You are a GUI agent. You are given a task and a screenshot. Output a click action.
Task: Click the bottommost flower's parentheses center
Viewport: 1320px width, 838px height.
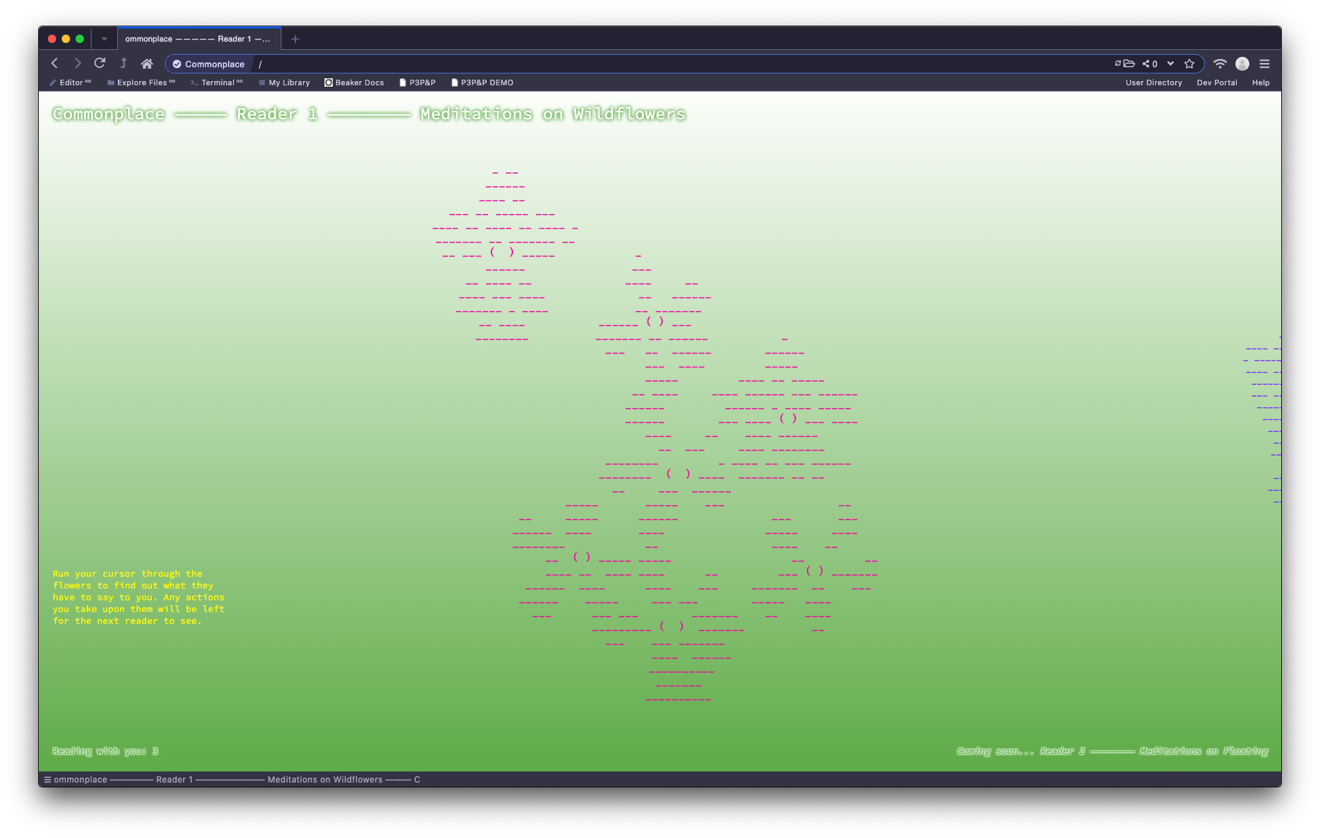point(672,627)
